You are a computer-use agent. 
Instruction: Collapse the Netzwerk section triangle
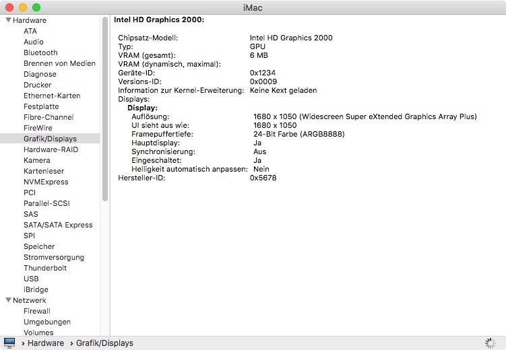8,300
